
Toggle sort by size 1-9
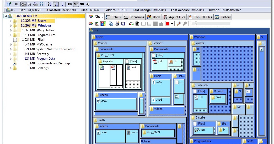click(56, 4)
